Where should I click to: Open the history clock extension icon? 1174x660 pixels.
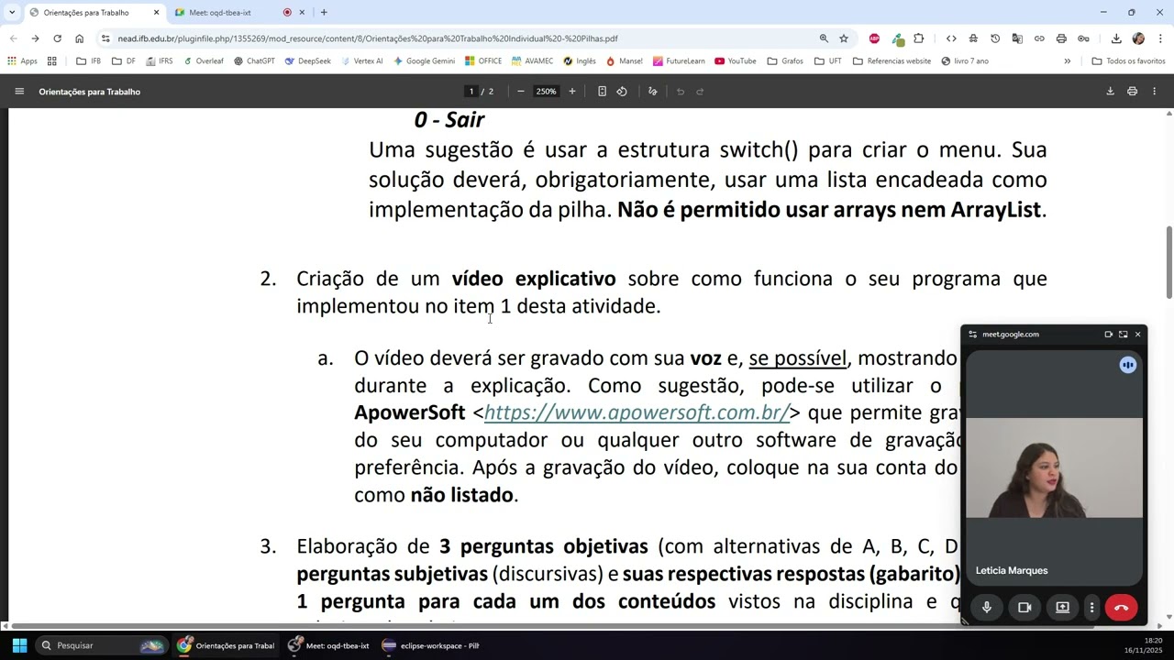995,38
